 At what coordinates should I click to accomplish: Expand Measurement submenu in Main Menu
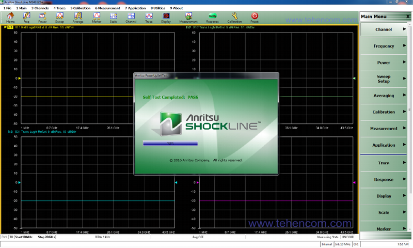[384, 129]
